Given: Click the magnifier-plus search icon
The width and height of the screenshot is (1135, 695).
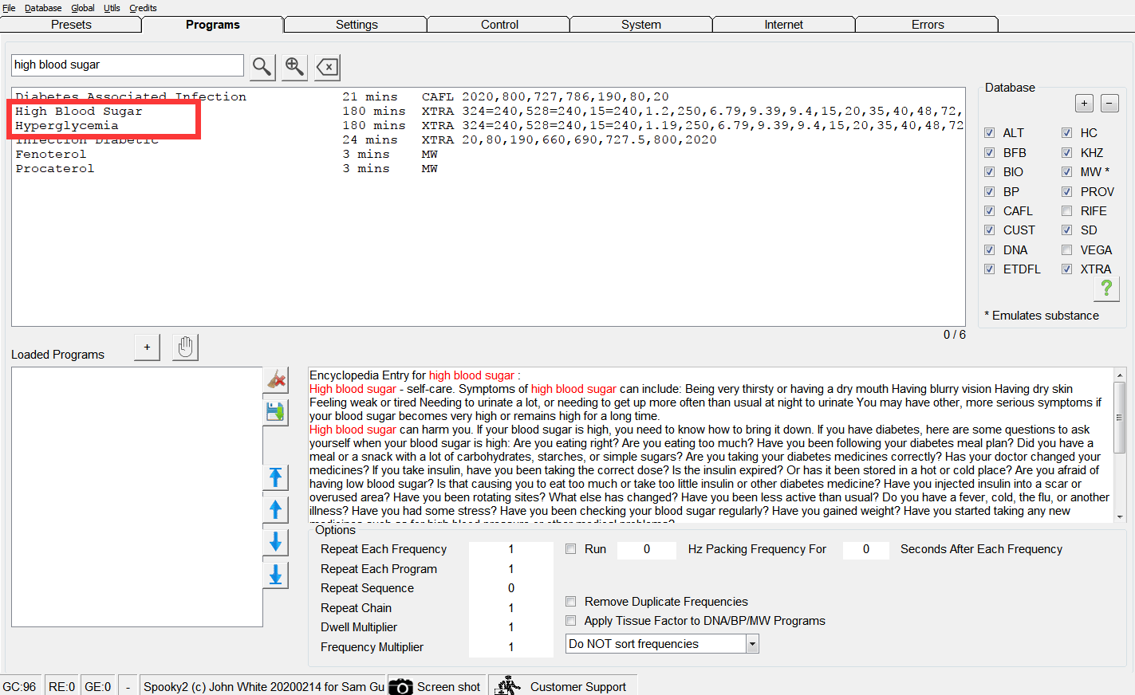Looking at the screenshot, I should point(294,67).
